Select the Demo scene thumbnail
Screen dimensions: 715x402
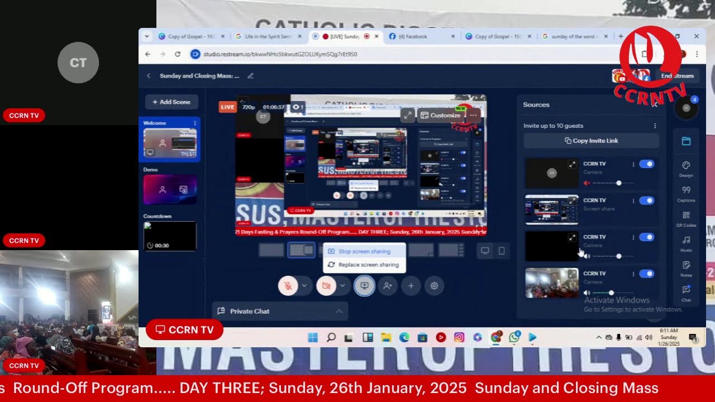click(170, 190)
